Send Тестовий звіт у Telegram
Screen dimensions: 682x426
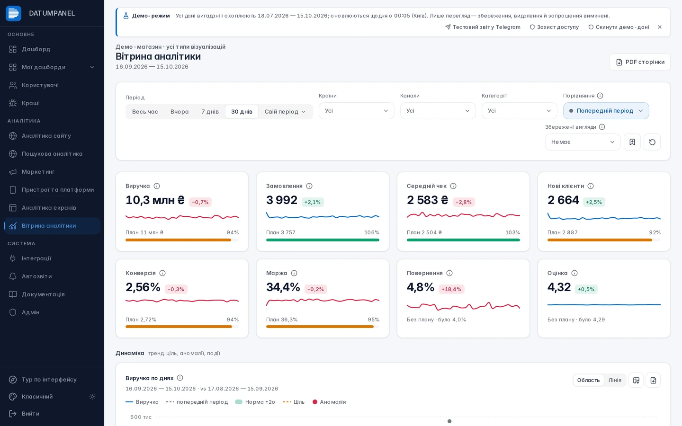[483, 27]
